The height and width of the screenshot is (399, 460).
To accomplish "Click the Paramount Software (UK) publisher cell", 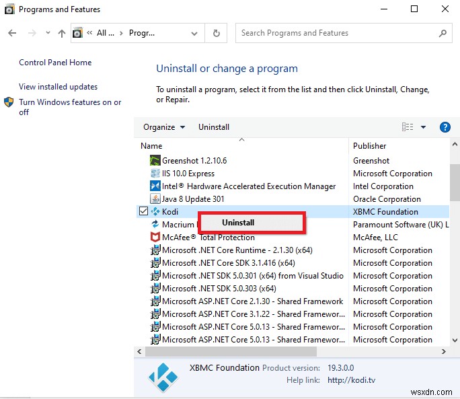I will (401, 225).
